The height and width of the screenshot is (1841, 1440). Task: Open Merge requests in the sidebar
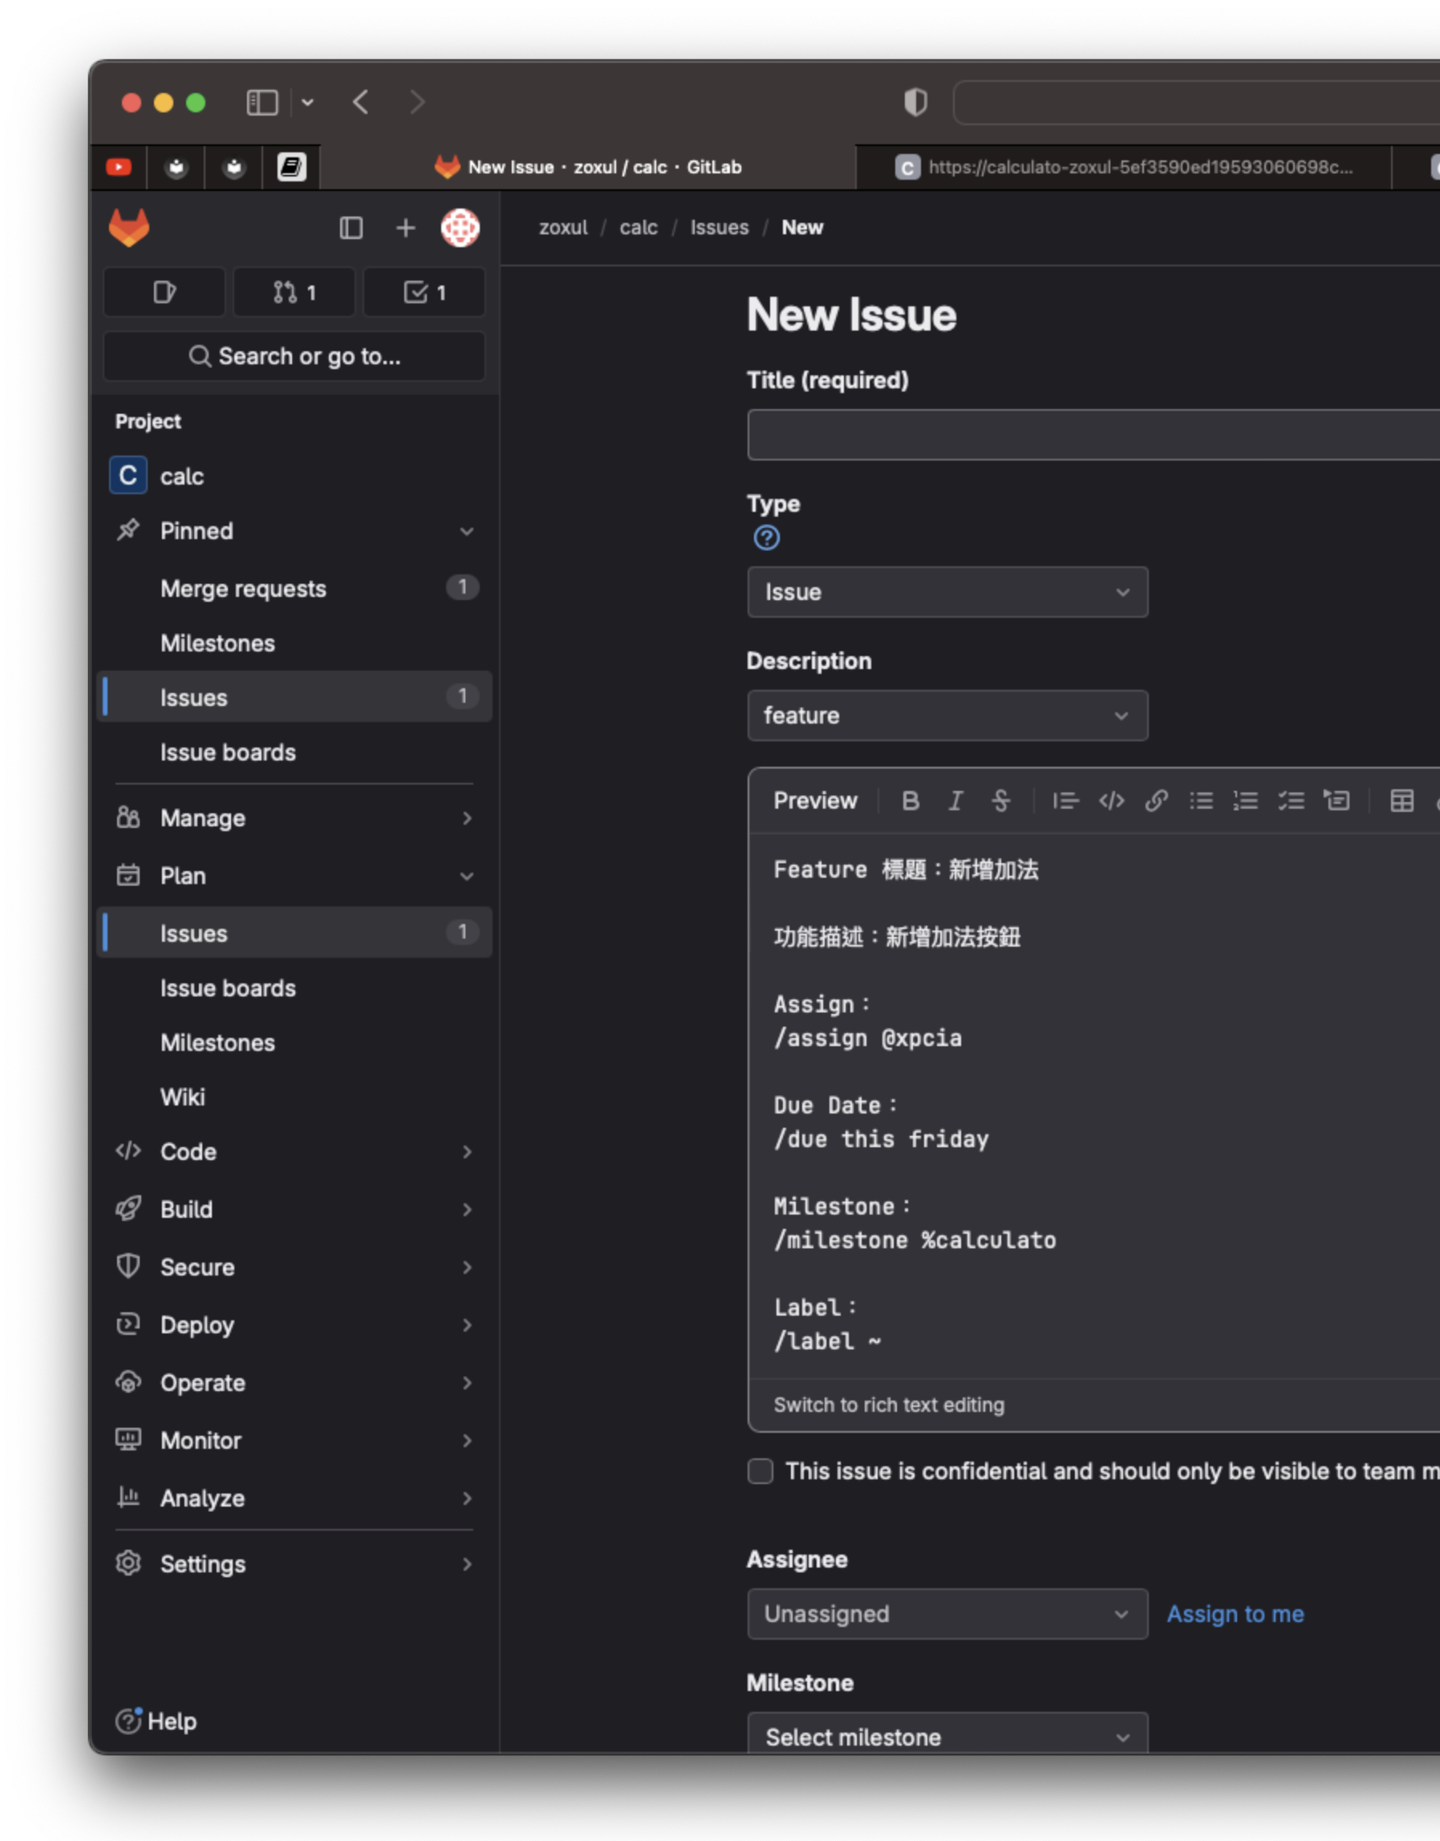click(x=244, y=588)
